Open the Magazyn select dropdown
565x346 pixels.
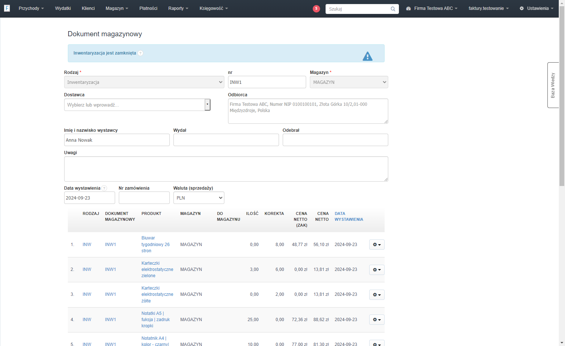click(349, 82)
